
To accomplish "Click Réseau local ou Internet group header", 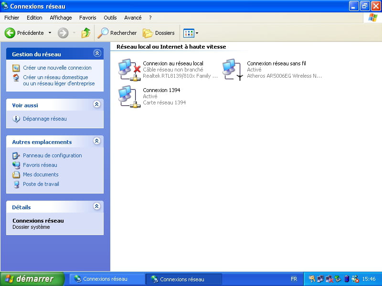I will [x=171, y=47].
